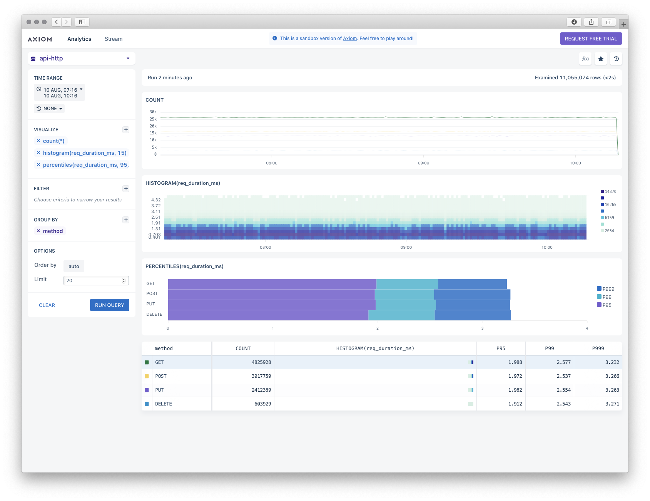Open the query history icon

click(616, 59)
